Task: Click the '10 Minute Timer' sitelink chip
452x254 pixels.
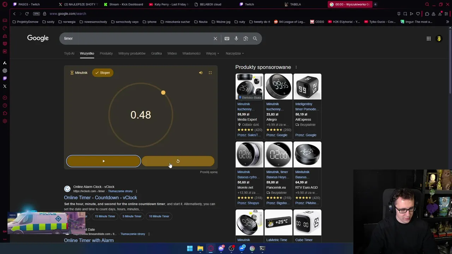Action: tap(159, 216)
